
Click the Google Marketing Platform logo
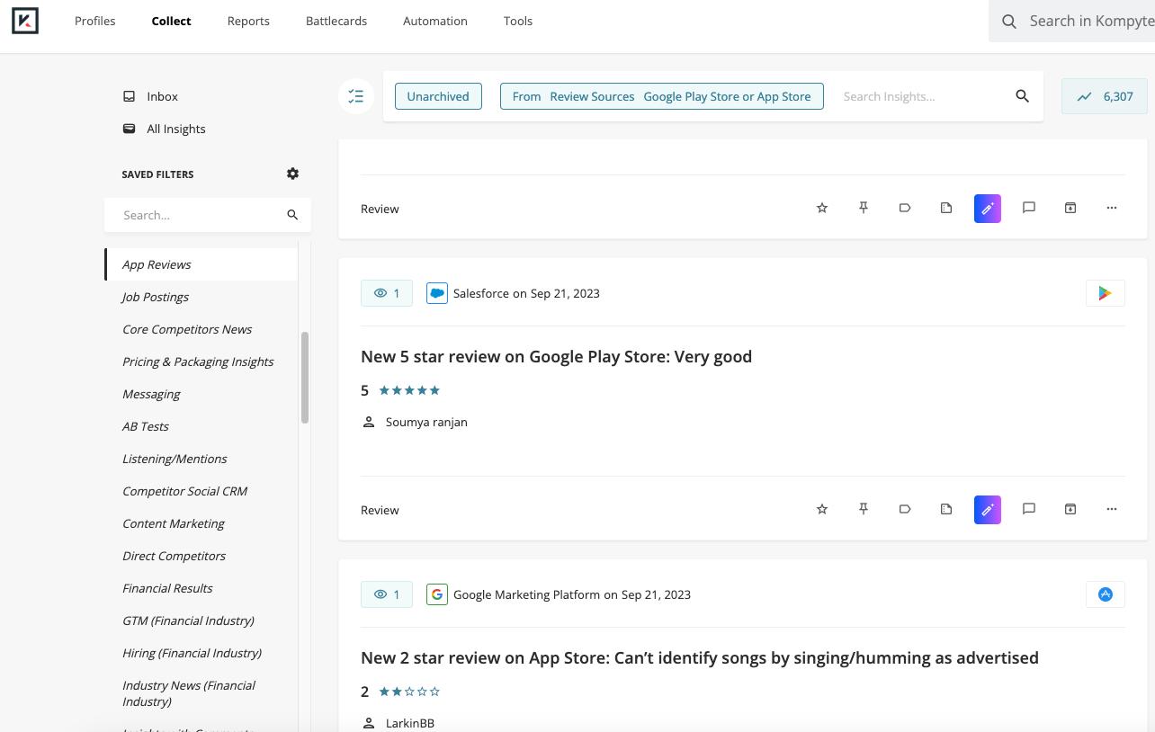[x=437, y=594]
